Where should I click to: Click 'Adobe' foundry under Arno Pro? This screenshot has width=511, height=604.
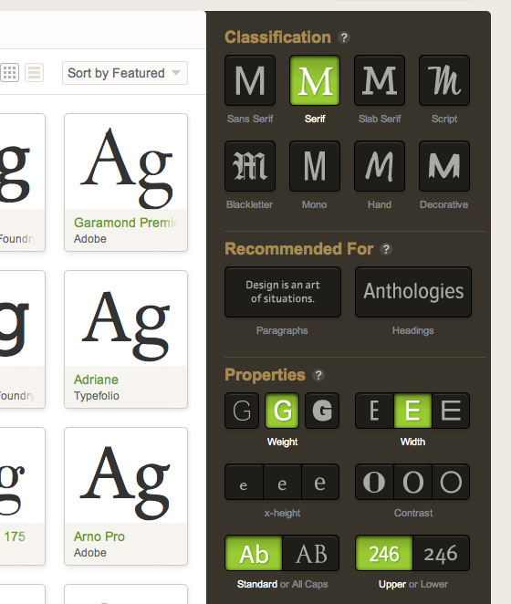coord(89,552)
